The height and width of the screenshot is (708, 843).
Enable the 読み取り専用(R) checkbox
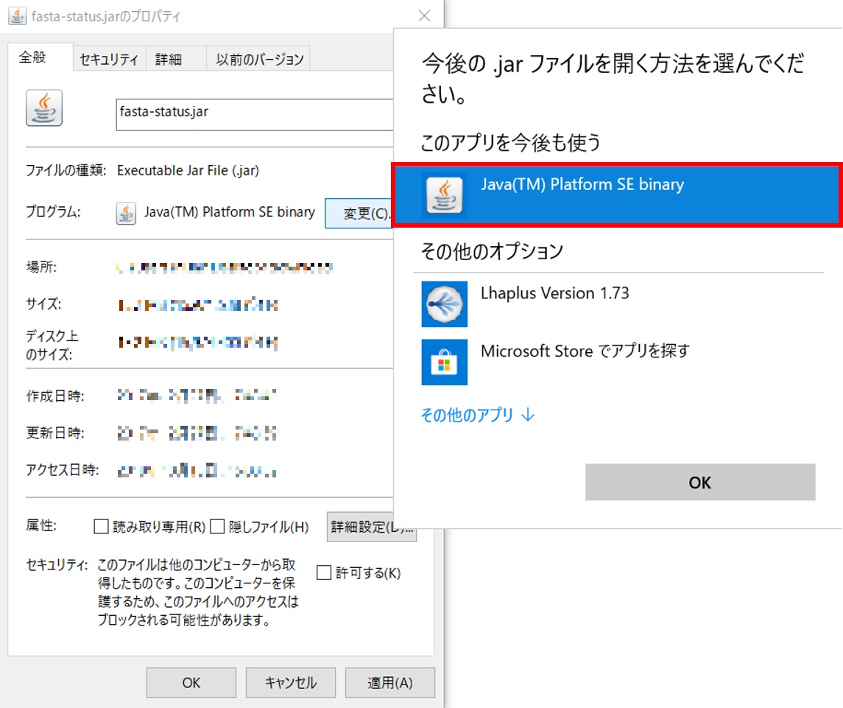click(x=101, y=527)
